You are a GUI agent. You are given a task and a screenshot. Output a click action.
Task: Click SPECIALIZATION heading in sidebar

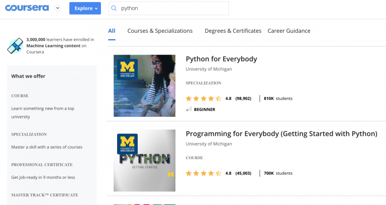[x=29, y=134]
